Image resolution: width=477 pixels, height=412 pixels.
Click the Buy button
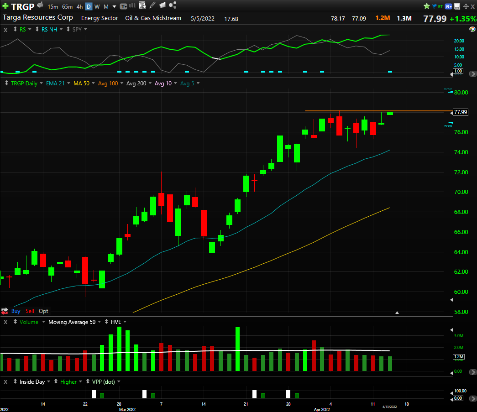[x=16, y=311]
